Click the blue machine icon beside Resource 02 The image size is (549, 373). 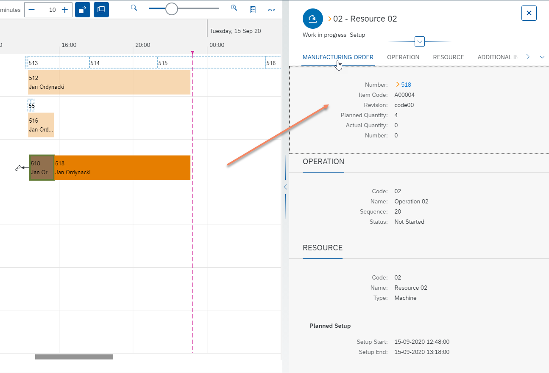(312, 18)
